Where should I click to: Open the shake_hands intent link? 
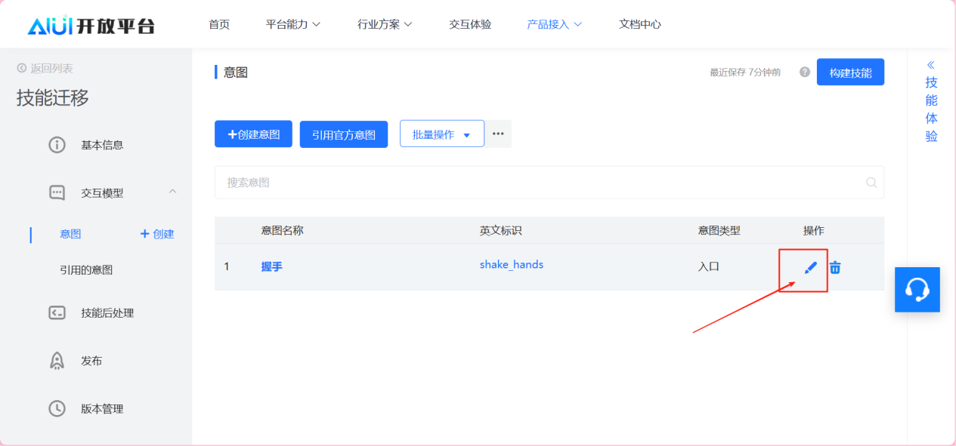point(512,265)
